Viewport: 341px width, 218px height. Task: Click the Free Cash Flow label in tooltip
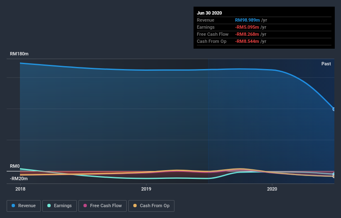(213, 34)
